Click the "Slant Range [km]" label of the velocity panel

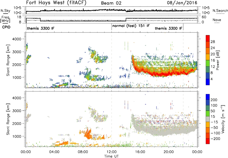click(8, 119)
